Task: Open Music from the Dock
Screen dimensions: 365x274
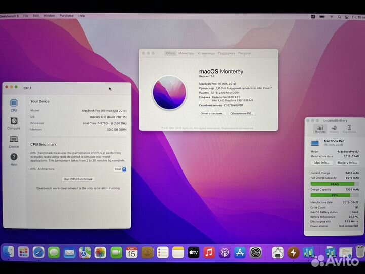Action: 209,252
